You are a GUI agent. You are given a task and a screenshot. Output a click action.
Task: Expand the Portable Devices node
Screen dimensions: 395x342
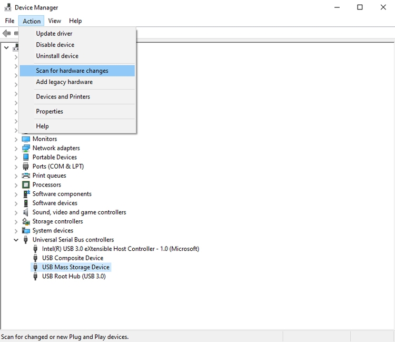16,158
